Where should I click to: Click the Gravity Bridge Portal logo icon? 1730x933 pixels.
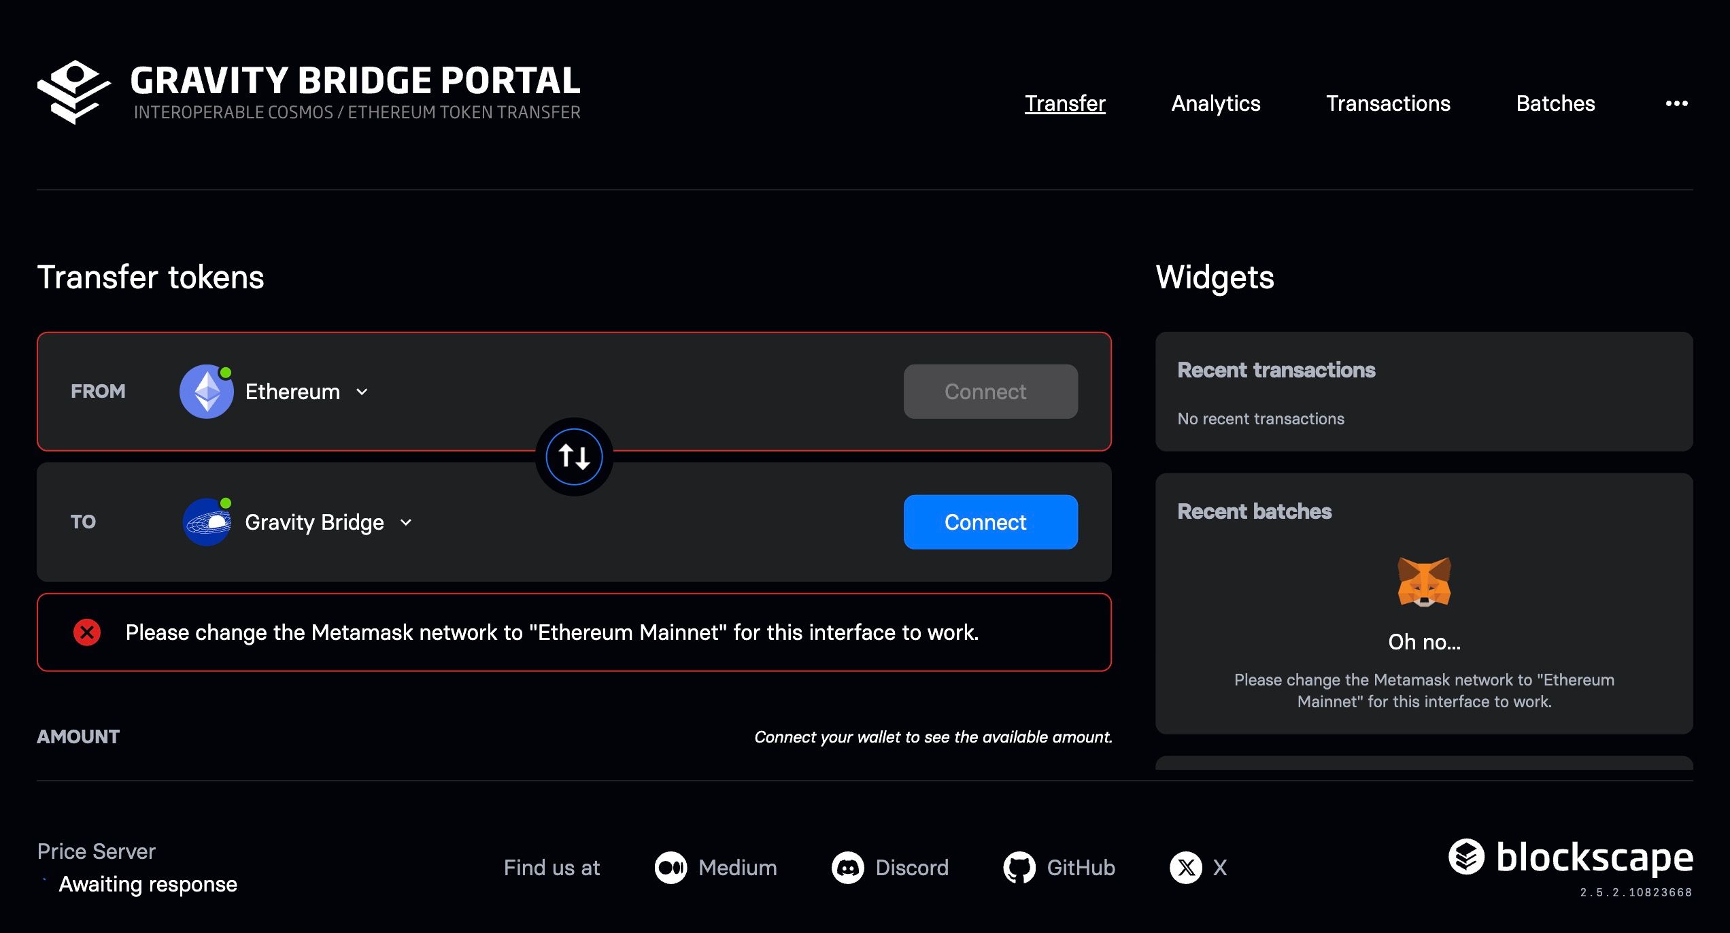(x=73, y=92)
